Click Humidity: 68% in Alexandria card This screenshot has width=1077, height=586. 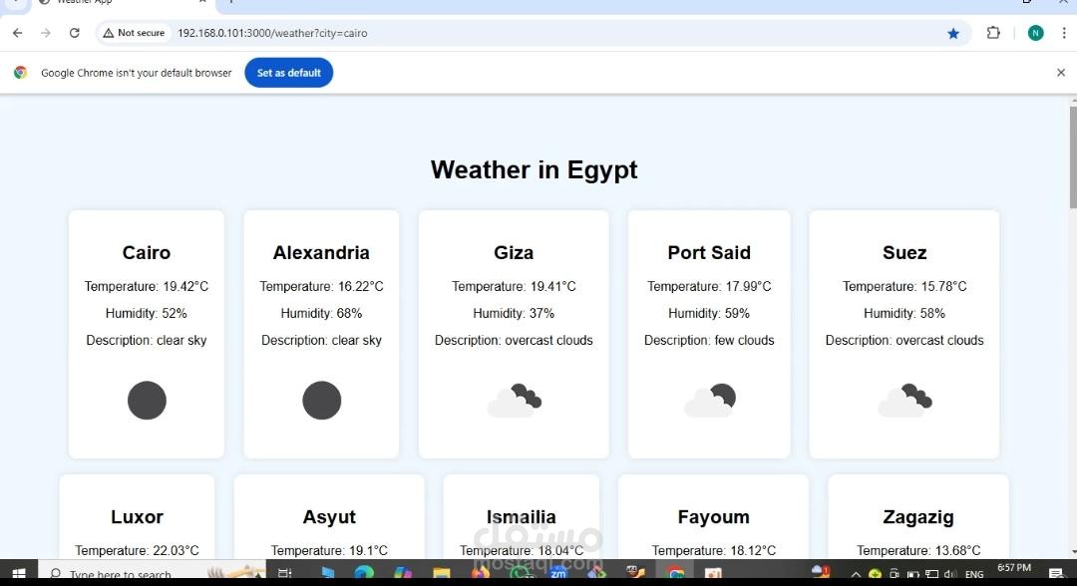coord(321,313)
